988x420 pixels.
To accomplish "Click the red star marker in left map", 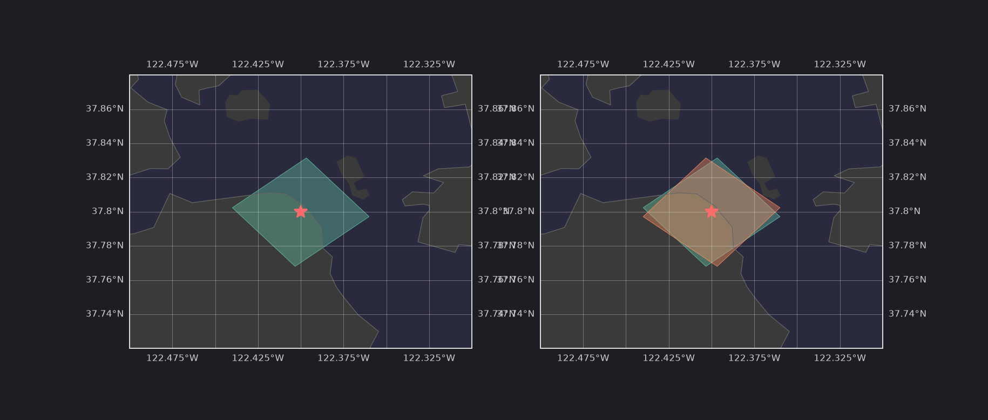I will (301, 211).
